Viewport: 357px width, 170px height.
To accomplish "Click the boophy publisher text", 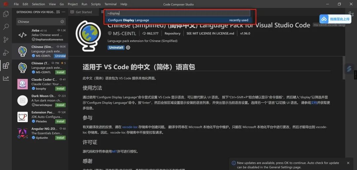I will point(41,89).
